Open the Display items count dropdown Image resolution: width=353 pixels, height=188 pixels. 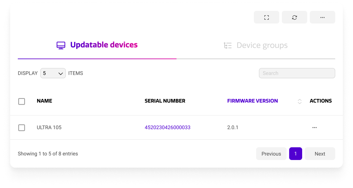53,73
